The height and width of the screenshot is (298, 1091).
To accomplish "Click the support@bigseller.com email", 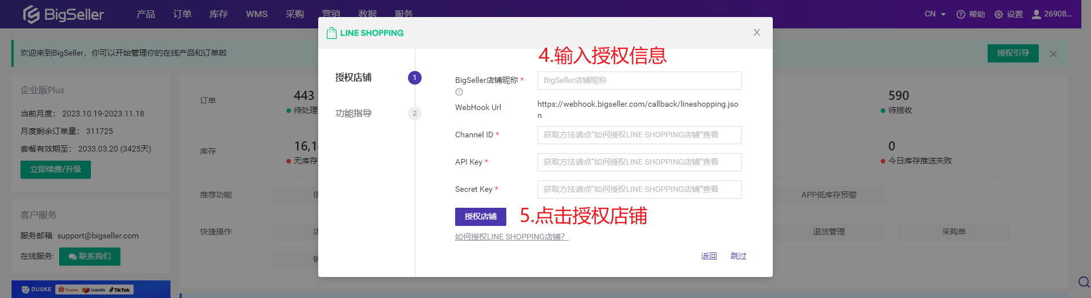I will [98, 236].
